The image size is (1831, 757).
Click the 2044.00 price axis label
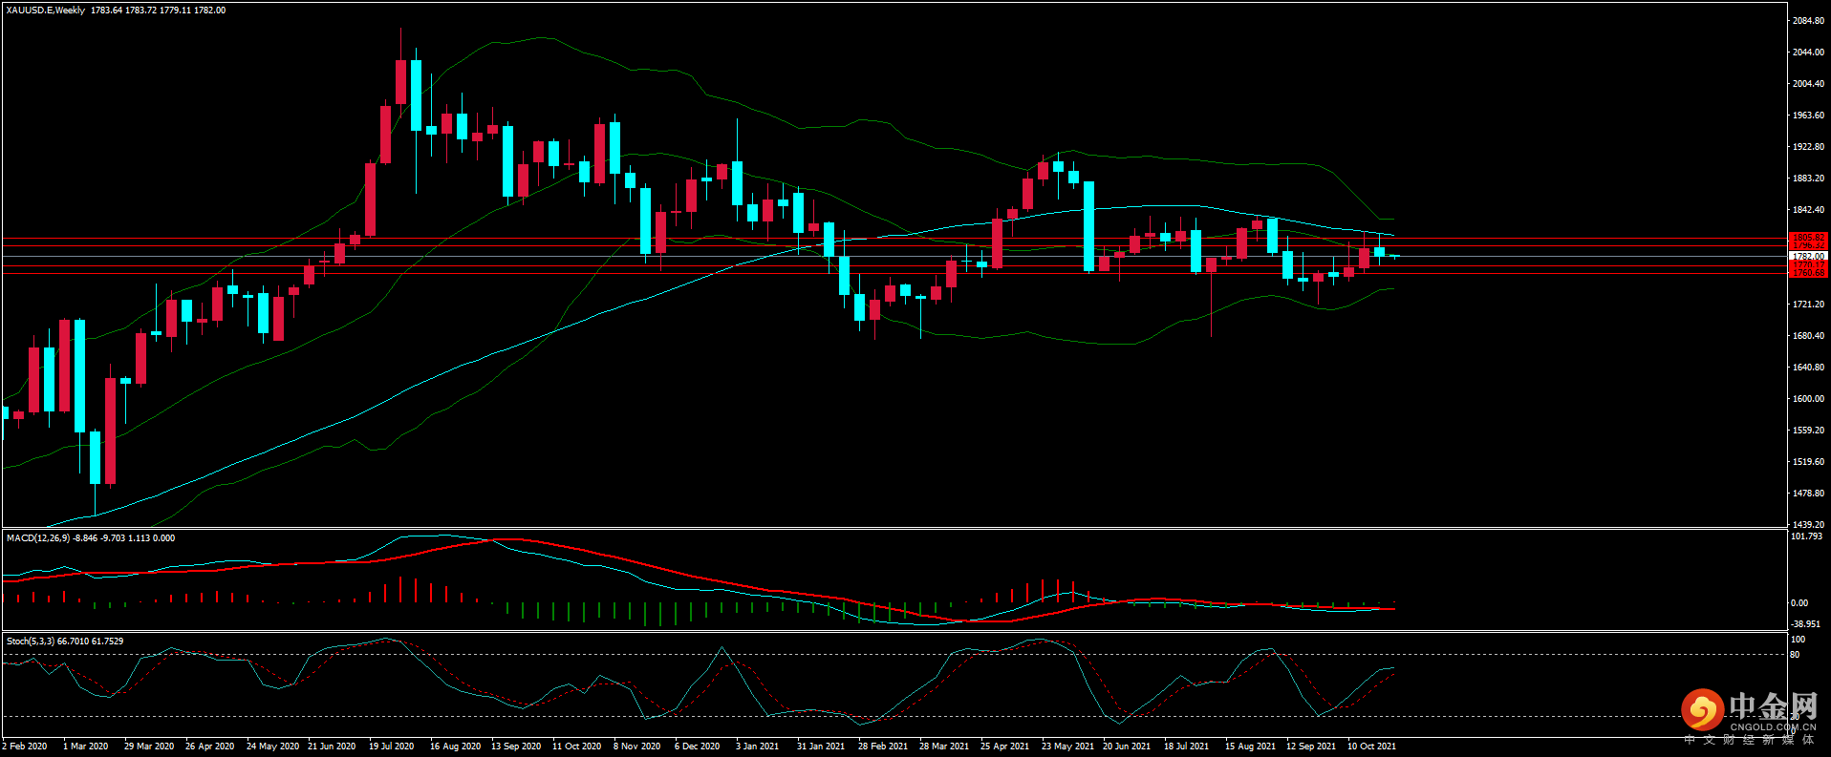pos(1808,53)
